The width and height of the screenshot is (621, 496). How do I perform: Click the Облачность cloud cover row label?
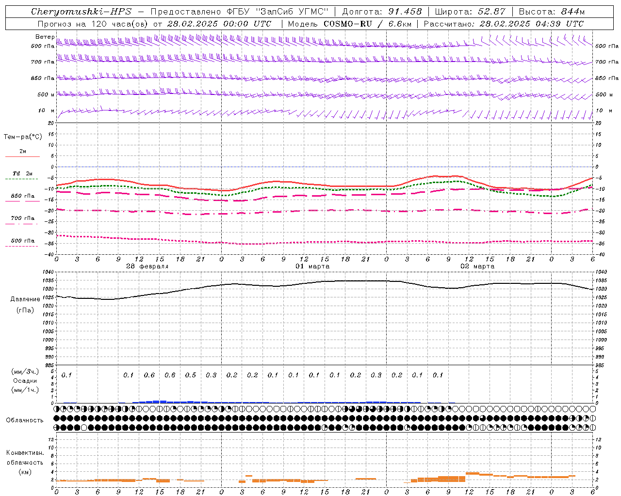[25, 420]
